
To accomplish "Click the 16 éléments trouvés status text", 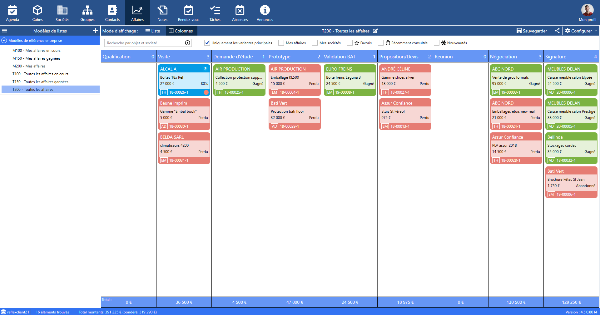I will coord(52,312).
